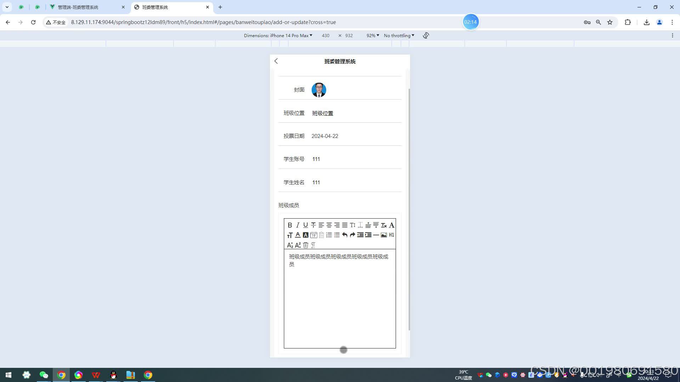Rotate the device orientation in DevTools
This screenshot has height=382, width=680.
[x=426, y=35]
